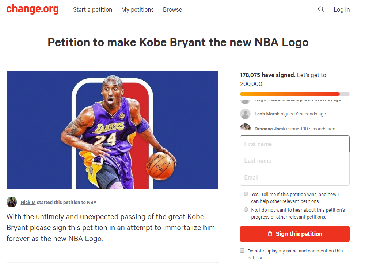Click the Email input field

click(x=294, y=177)
